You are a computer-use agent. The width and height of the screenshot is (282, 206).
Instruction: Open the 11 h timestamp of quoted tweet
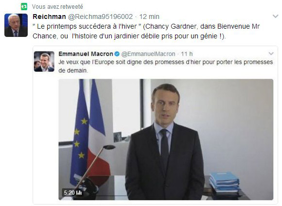tap(187, 54)
